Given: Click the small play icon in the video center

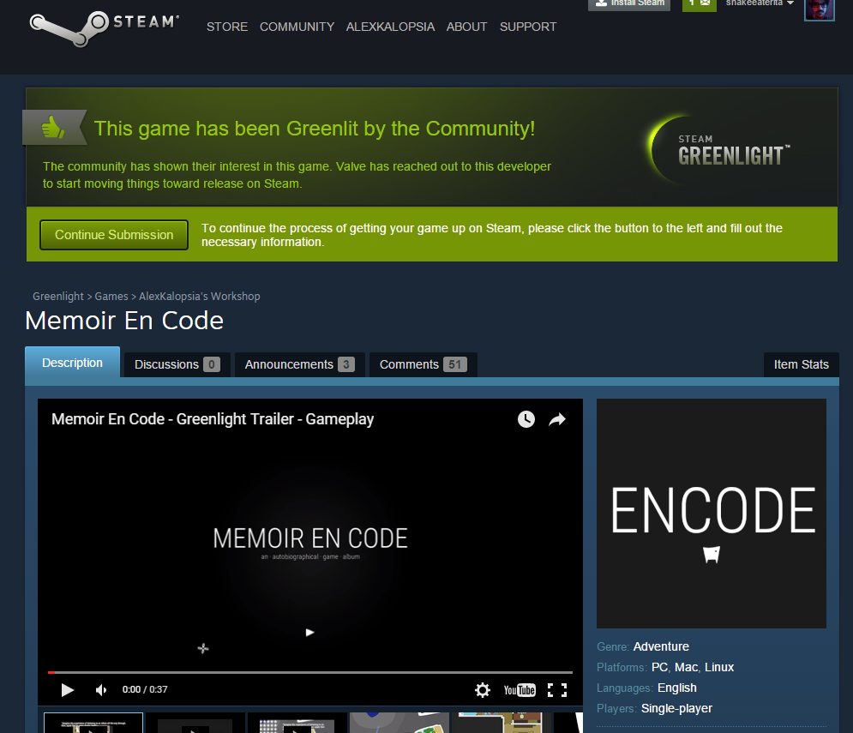Looking at the screenshot, I should click(x=309, y=633).
